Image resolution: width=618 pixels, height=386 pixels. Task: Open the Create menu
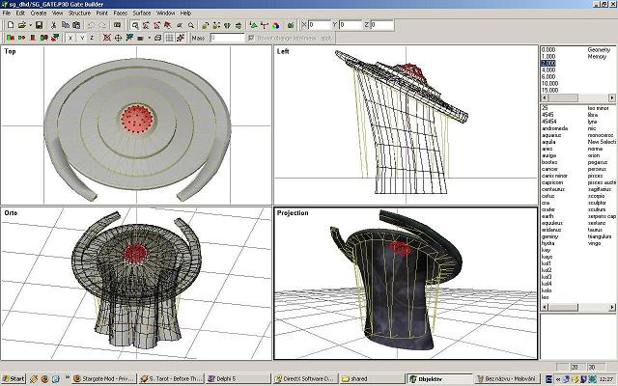39,13
